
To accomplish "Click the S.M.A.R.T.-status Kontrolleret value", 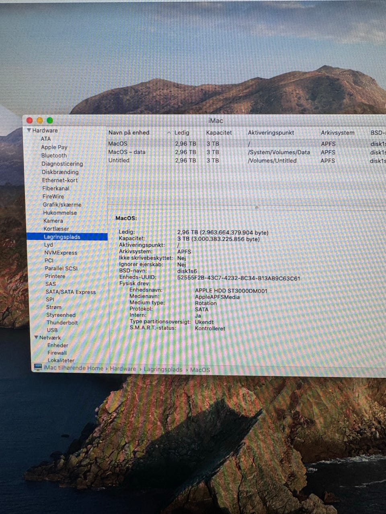I will coord(210,328).
